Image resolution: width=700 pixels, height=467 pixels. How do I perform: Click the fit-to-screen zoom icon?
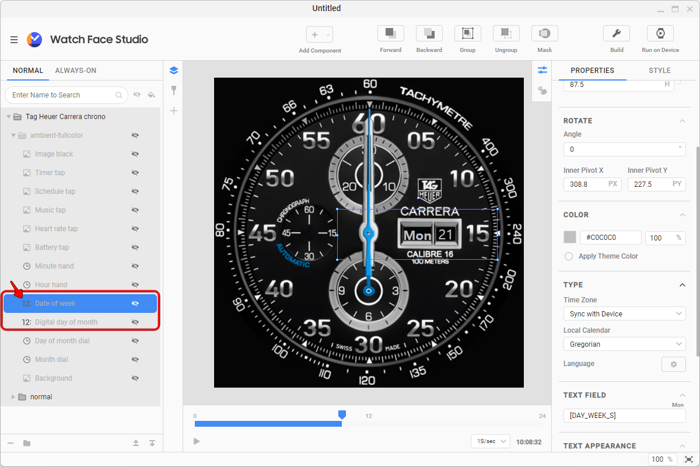point(689,459)
